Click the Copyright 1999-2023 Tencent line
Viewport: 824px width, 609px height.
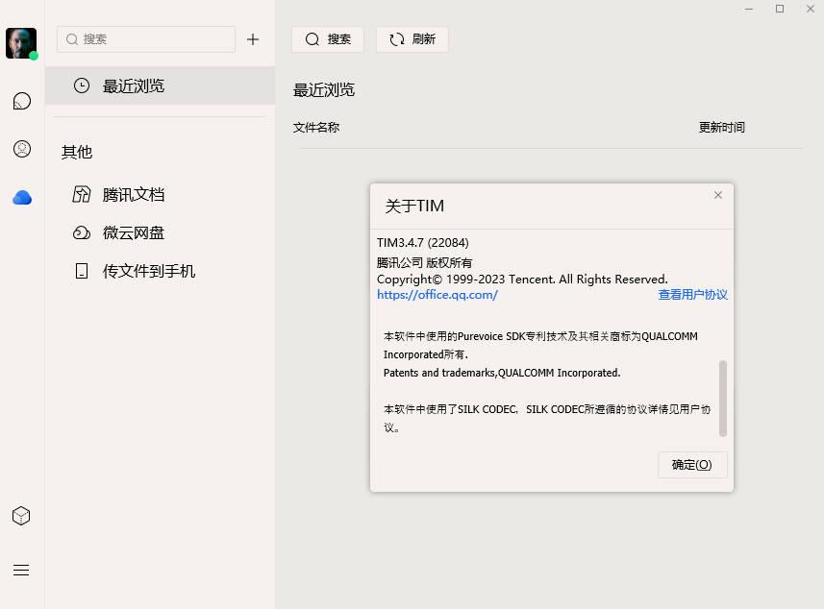(x=522, y=280)
